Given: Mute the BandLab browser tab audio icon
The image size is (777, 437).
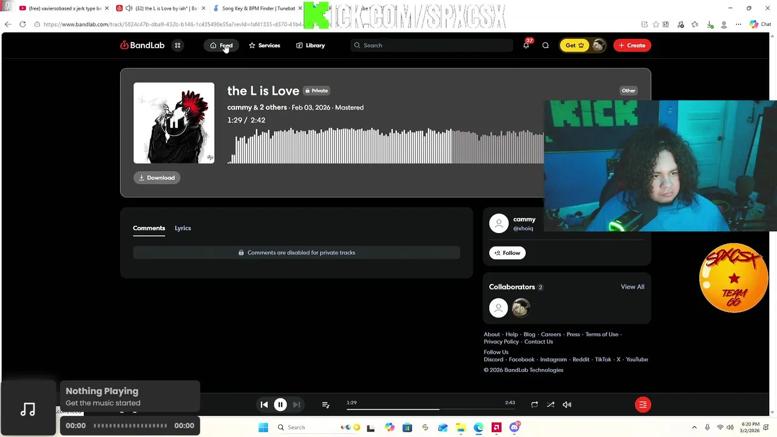Looking at the screenshot, I should [x=129, y=8].
